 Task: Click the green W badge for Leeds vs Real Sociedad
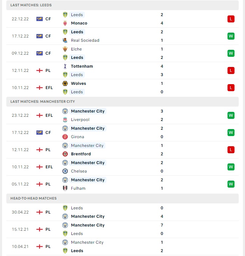(231, 36)
